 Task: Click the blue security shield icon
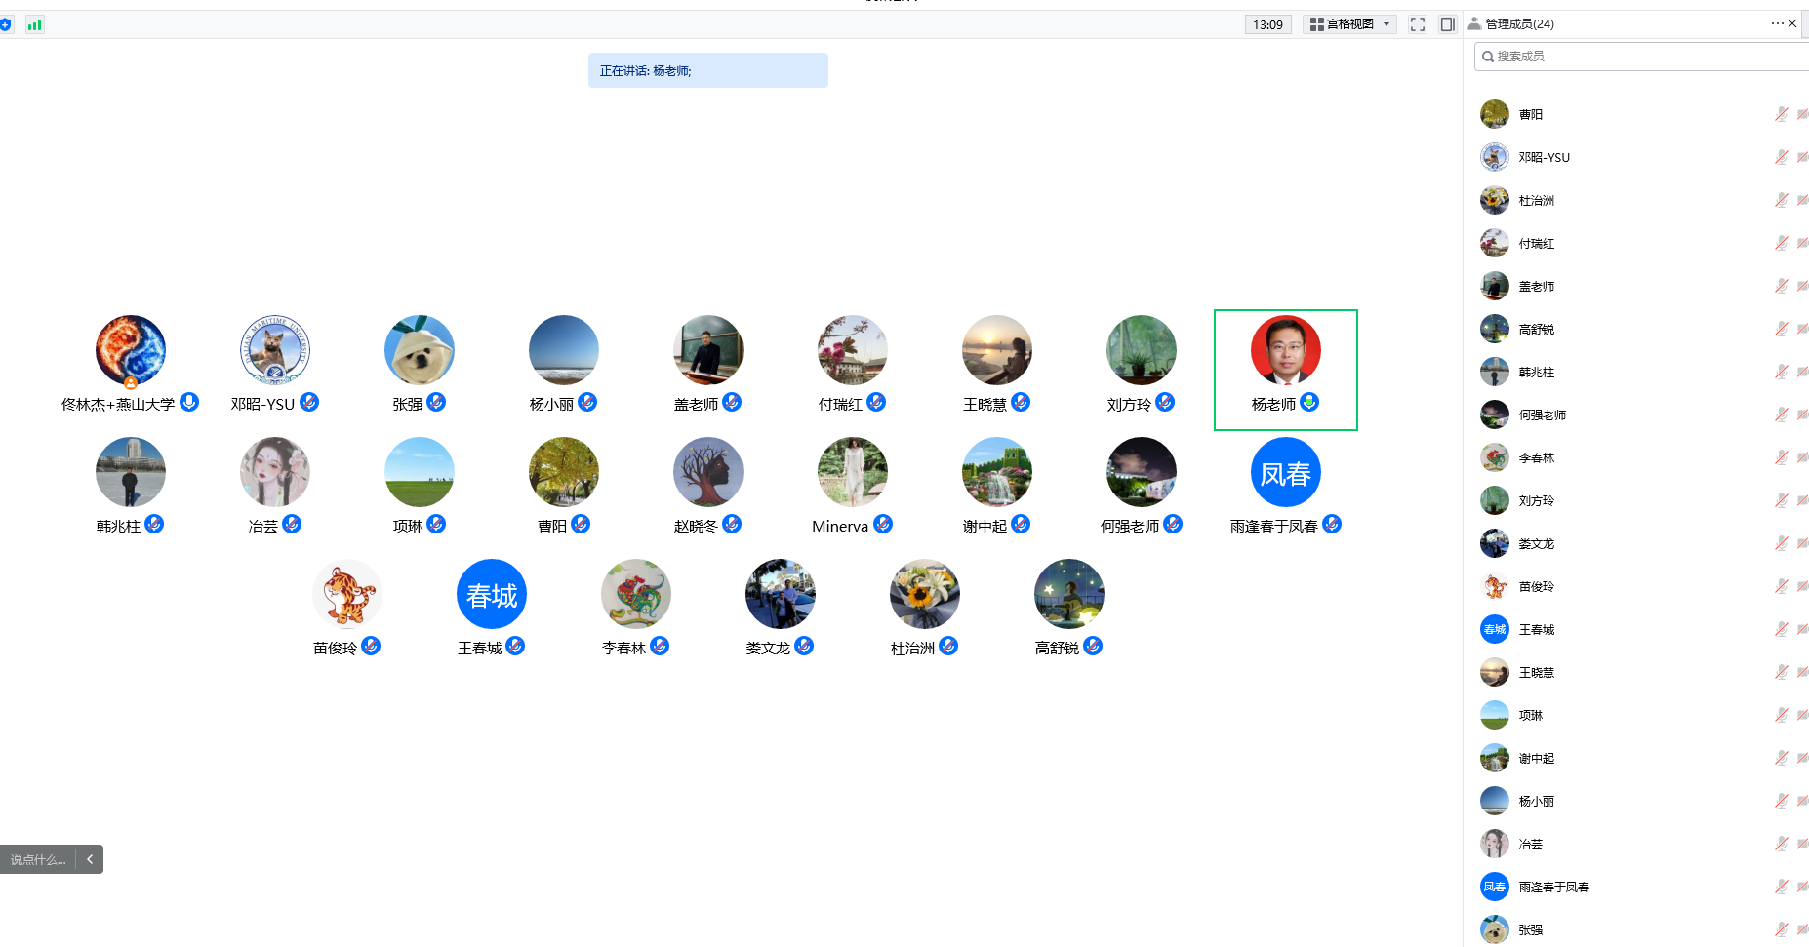[x=6, y=24]
